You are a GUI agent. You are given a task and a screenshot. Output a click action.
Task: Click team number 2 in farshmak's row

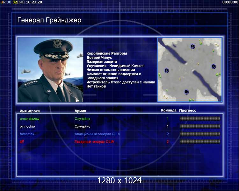(x=168, y=134)
